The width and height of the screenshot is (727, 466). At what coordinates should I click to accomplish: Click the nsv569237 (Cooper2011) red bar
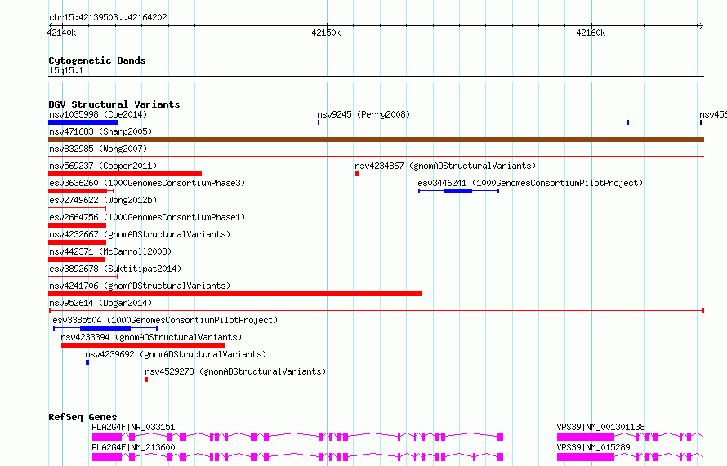point(125,174)
